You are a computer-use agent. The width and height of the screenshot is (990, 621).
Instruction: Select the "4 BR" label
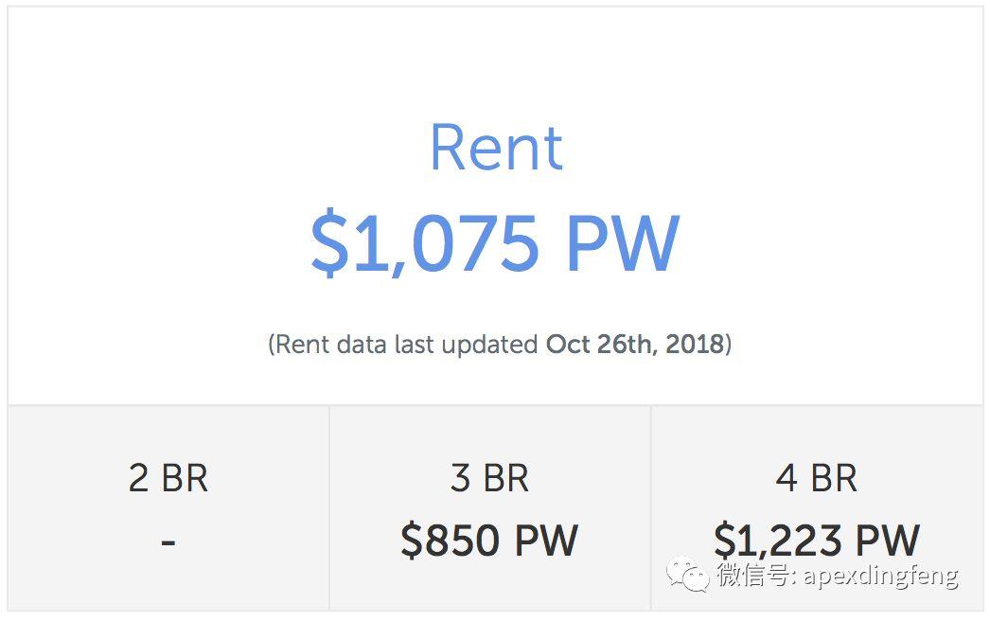point(816,478)
